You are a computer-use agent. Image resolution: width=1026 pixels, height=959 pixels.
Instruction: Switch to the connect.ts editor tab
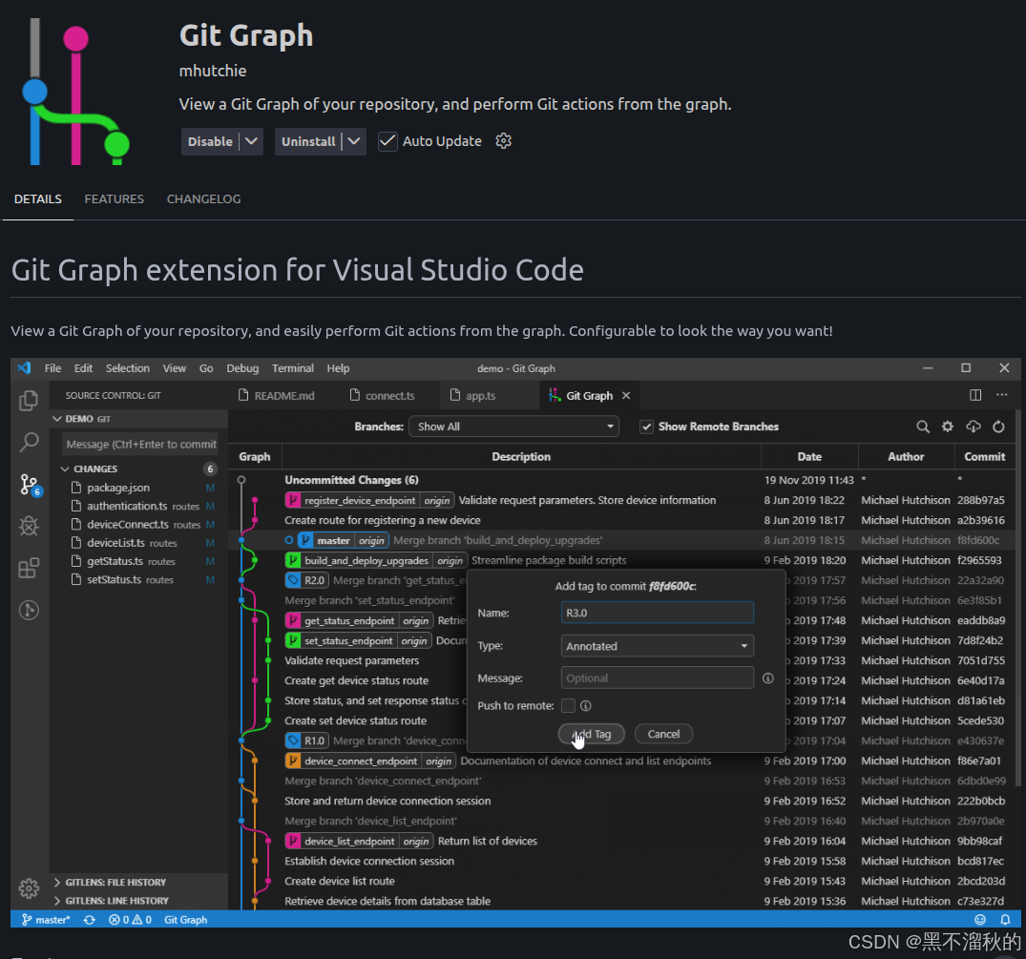click(x=382, y=395)
